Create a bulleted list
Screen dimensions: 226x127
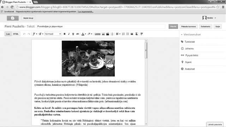(127, 34)
